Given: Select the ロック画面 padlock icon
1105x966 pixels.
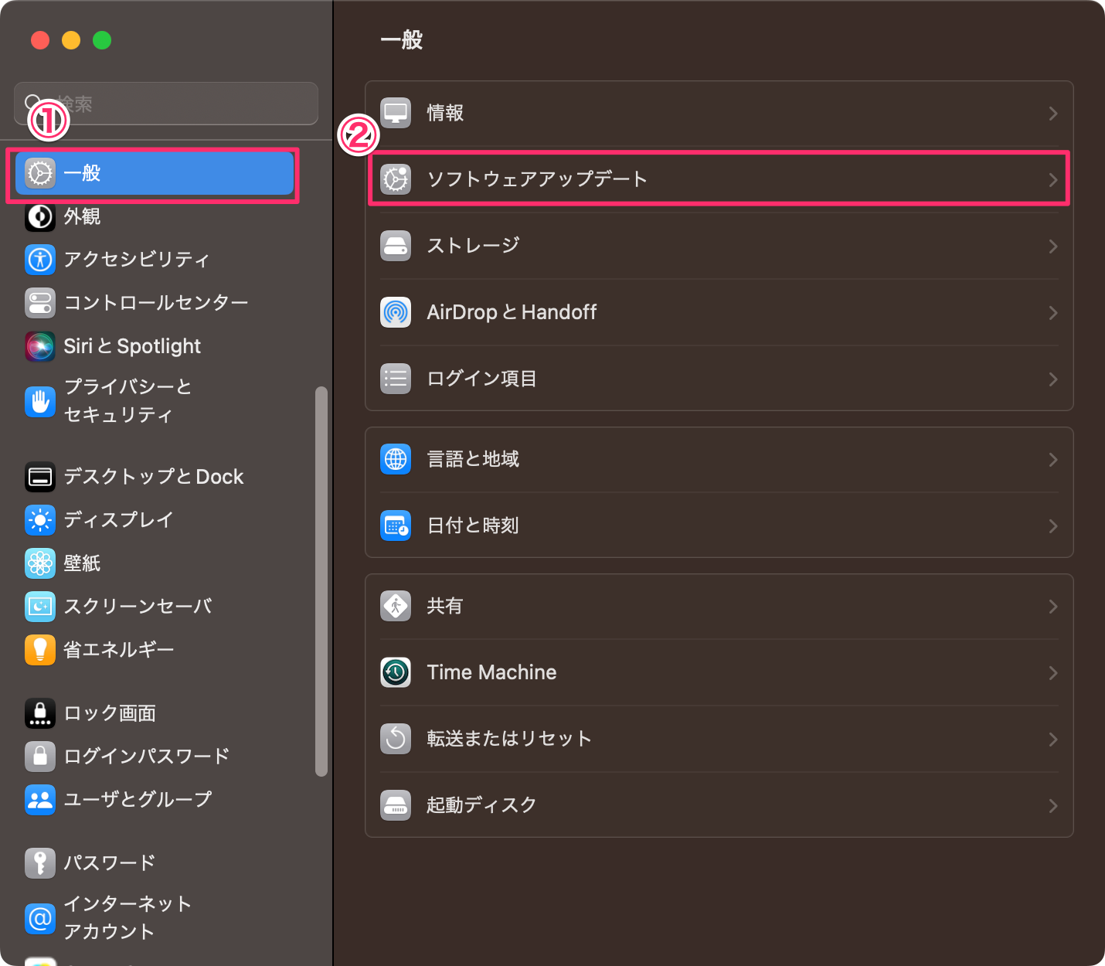Looking at the screenshot, I should pyautogui.click(x=39, y=713).
